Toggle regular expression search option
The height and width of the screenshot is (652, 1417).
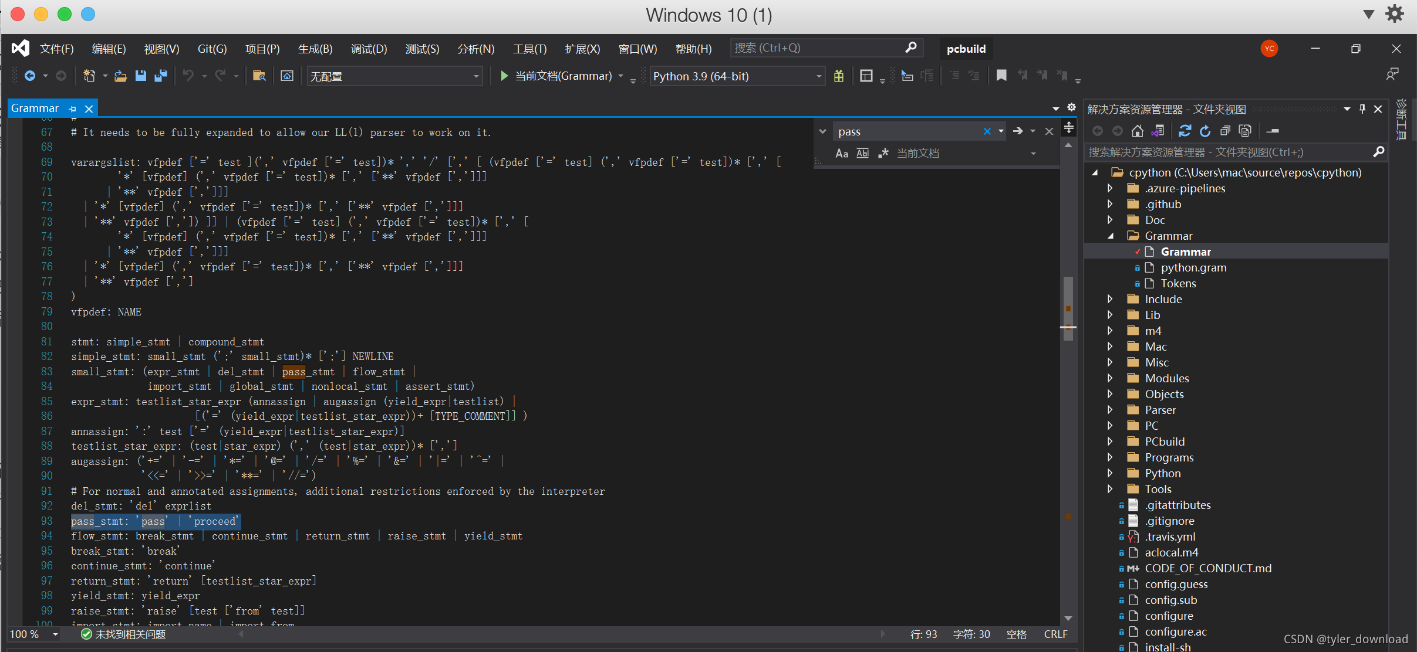[x=883, y=153]
